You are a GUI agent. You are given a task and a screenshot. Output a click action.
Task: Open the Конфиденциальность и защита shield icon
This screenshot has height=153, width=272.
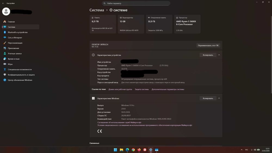(x=5, y=75)
